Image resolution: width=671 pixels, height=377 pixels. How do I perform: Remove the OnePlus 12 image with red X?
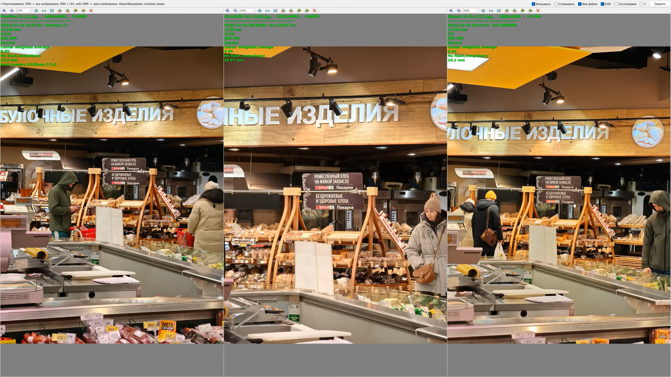pyautogui.click(x=91, y=10)
